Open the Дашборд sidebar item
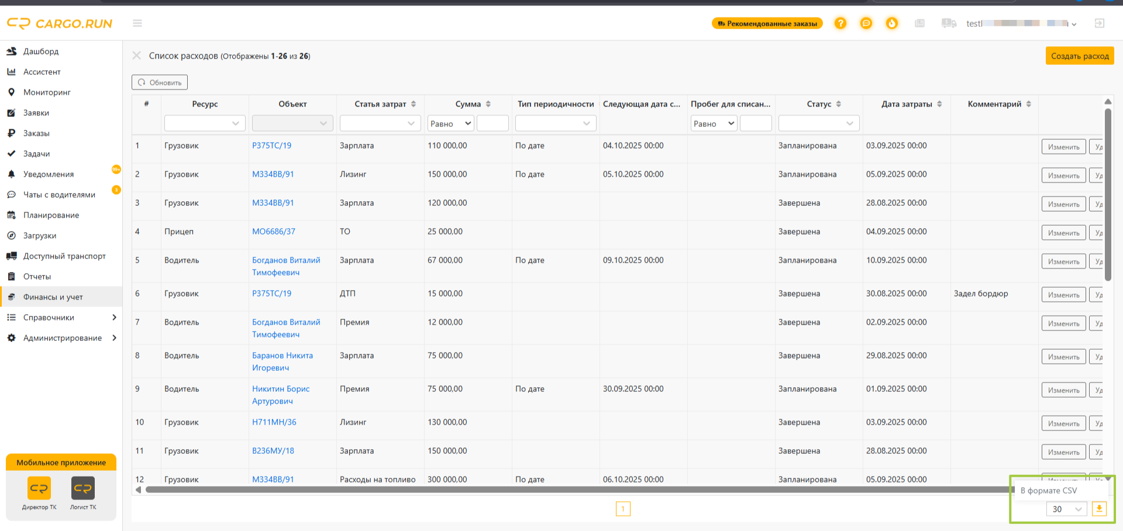1123x531 pixels. click(x=61, y=51)
